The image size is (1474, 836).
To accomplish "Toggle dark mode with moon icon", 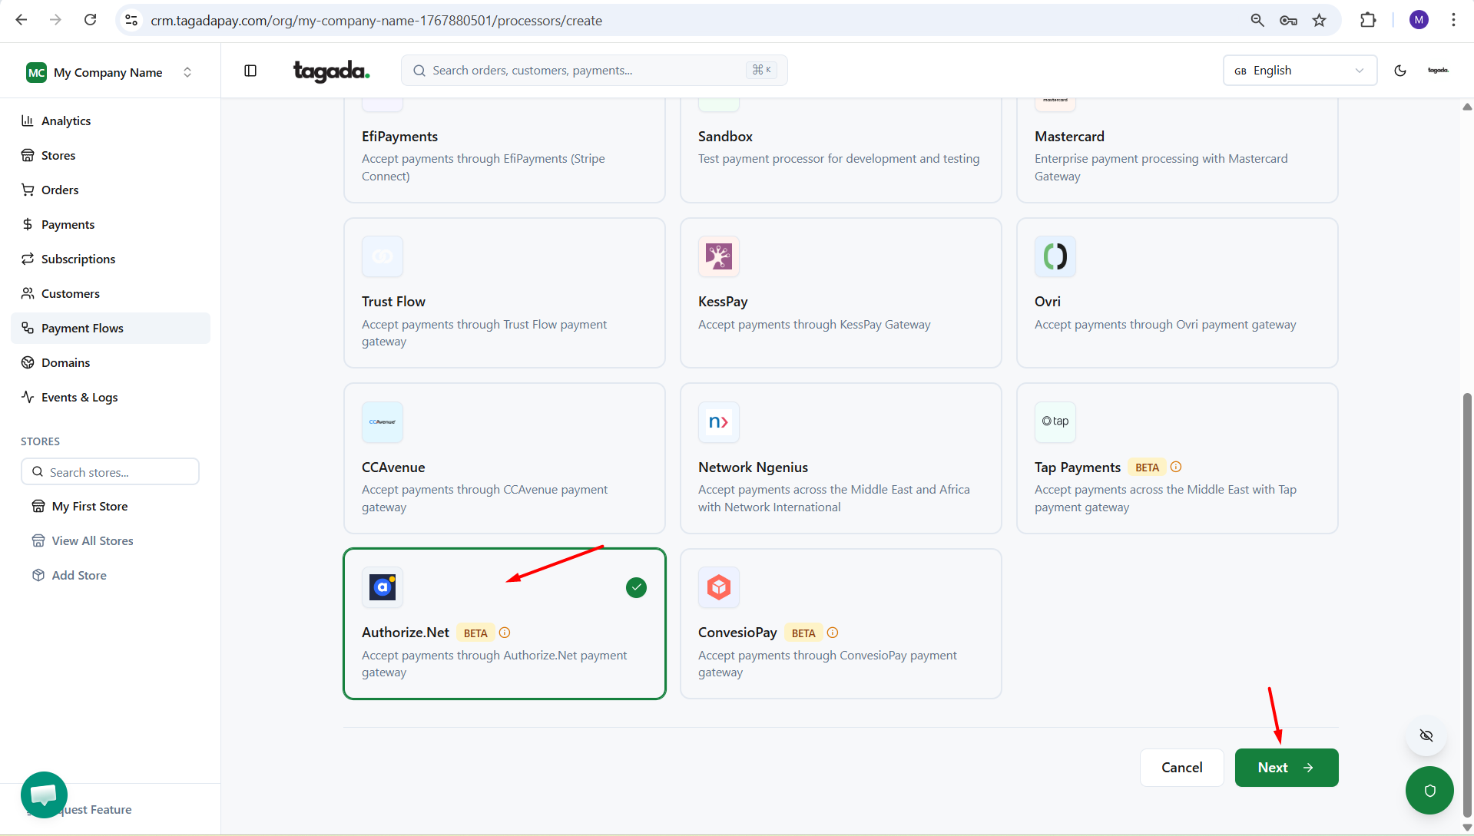I will [x=1399, y=71].
